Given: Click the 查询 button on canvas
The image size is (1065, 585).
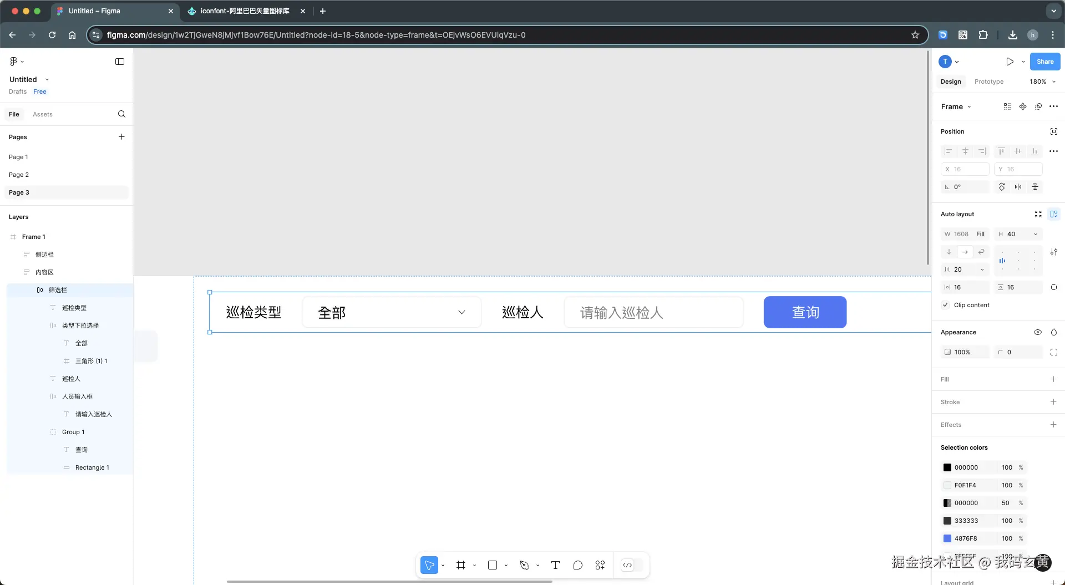Looking at the screenshot, I should [x=805, y=312].
